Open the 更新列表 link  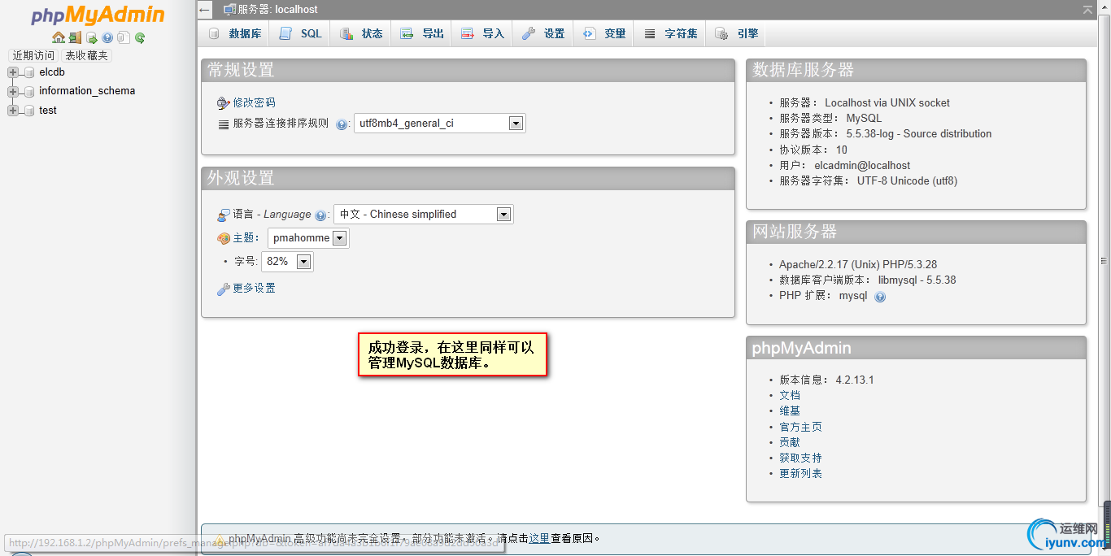[800, 474]
